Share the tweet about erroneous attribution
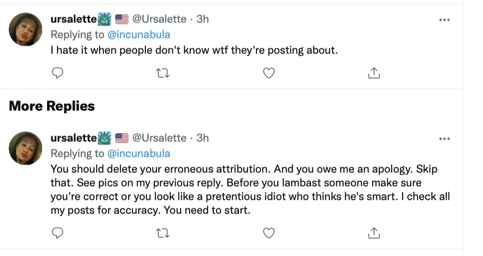This screenshot has height=256, width=483. pyautogui.click(x=374, y=233)
